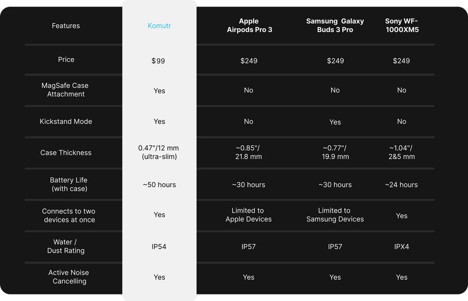Click the Limited to Samsung Devices cell
The width and height of the screenshot is (468, 301).
pyautogui.click(x=335, y=215)
